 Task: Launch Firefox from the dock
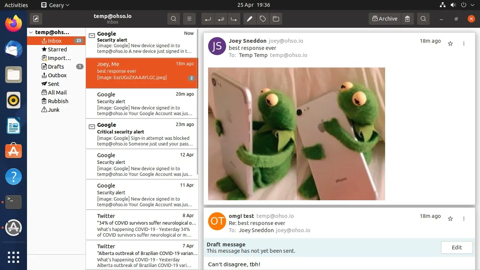click(13, 24)
